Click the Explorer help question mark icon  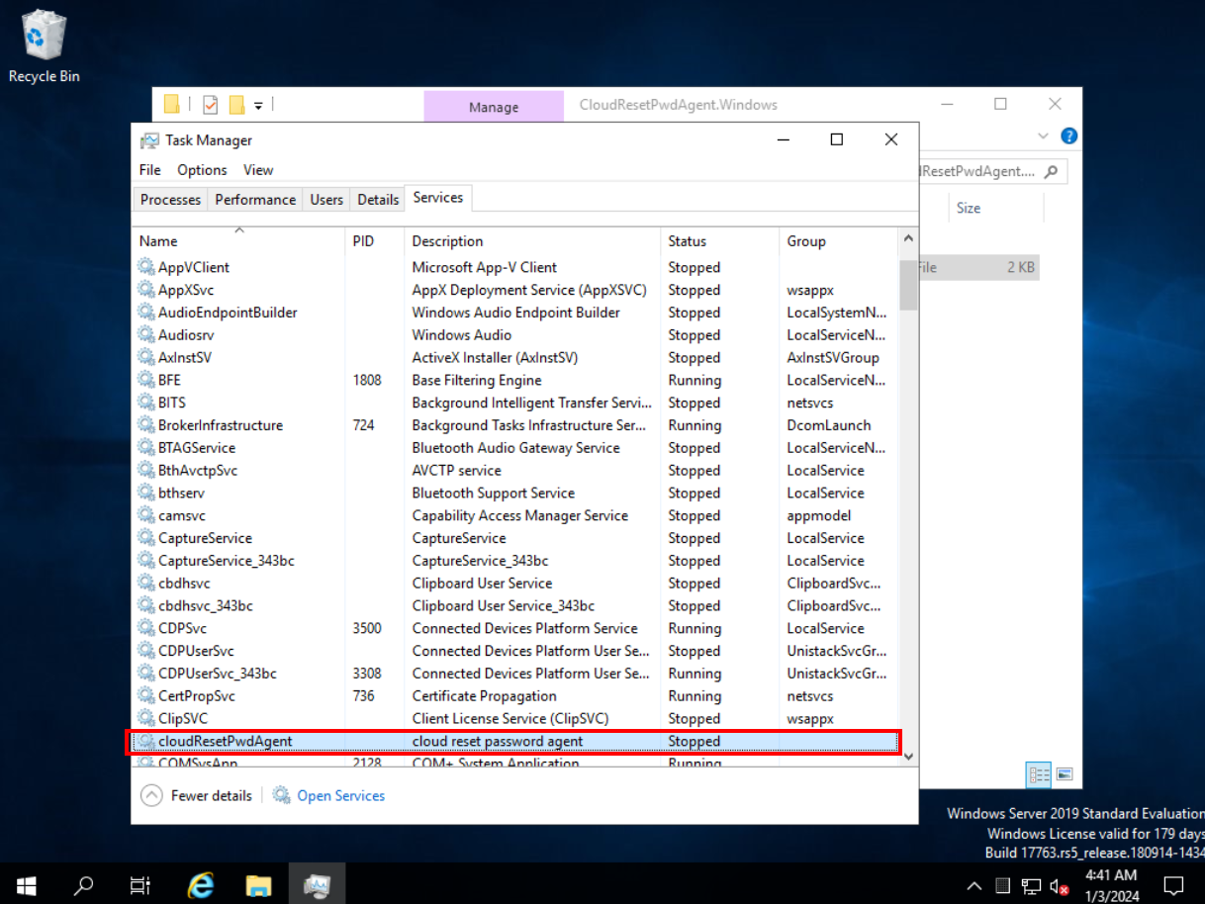pos(1068,136)
